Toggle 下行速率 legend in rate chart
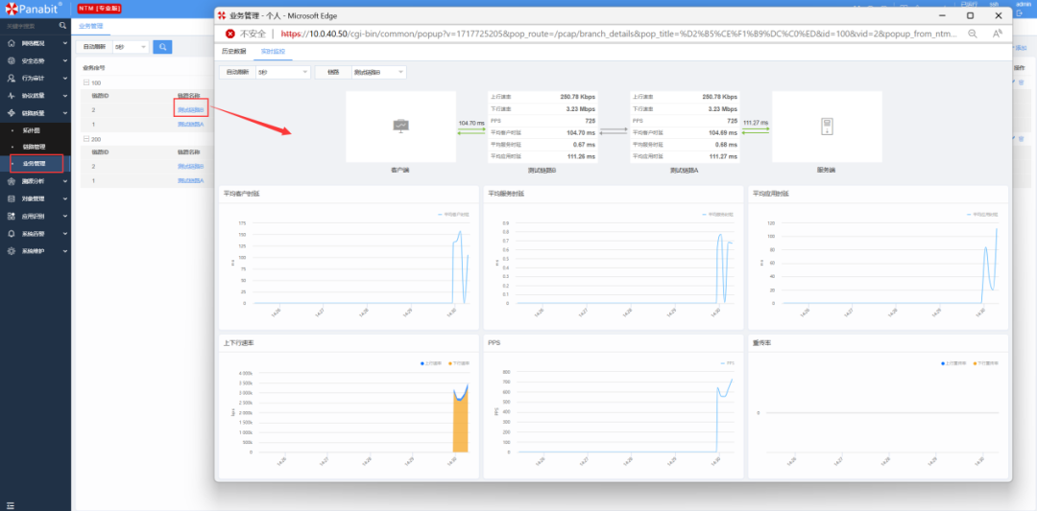 pyautogui.click(x=458, y=363)
